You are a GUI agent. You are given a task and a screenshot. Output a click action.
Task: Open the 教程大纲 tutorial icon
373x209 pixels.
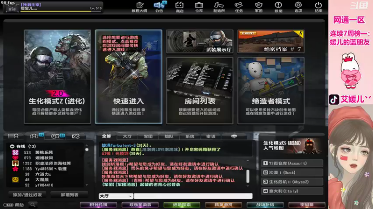140,7
